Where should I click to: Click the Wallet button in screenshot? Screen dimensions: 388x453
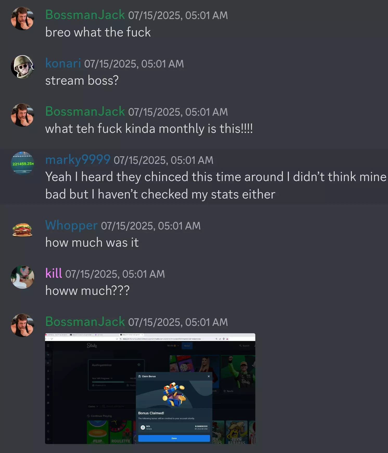pyautogui.click(x=187, y=346)
